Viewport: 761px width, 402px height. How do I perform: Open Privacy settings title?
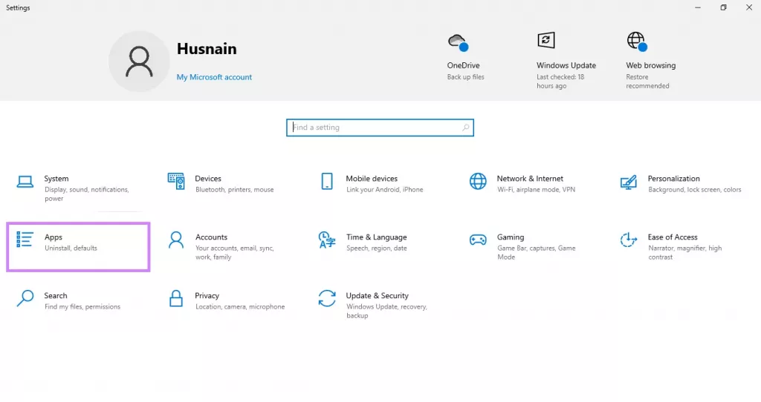207,295
